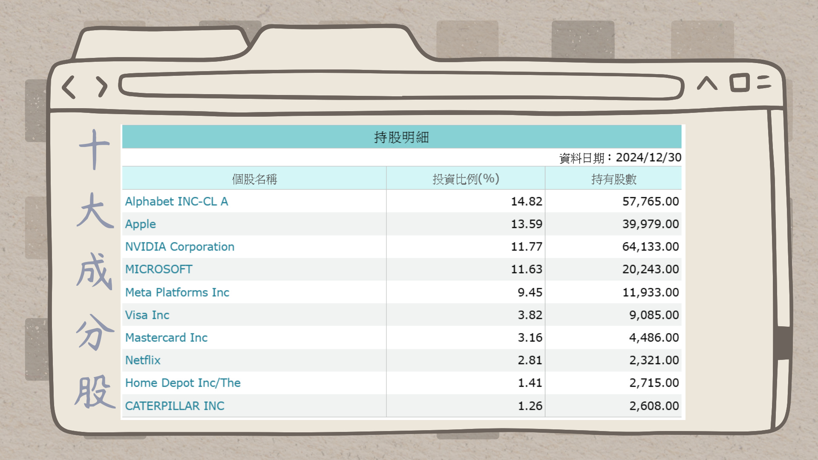Click the upward caret icon
The width and height of the screenshot is (818, 460).
pos(707,83)
